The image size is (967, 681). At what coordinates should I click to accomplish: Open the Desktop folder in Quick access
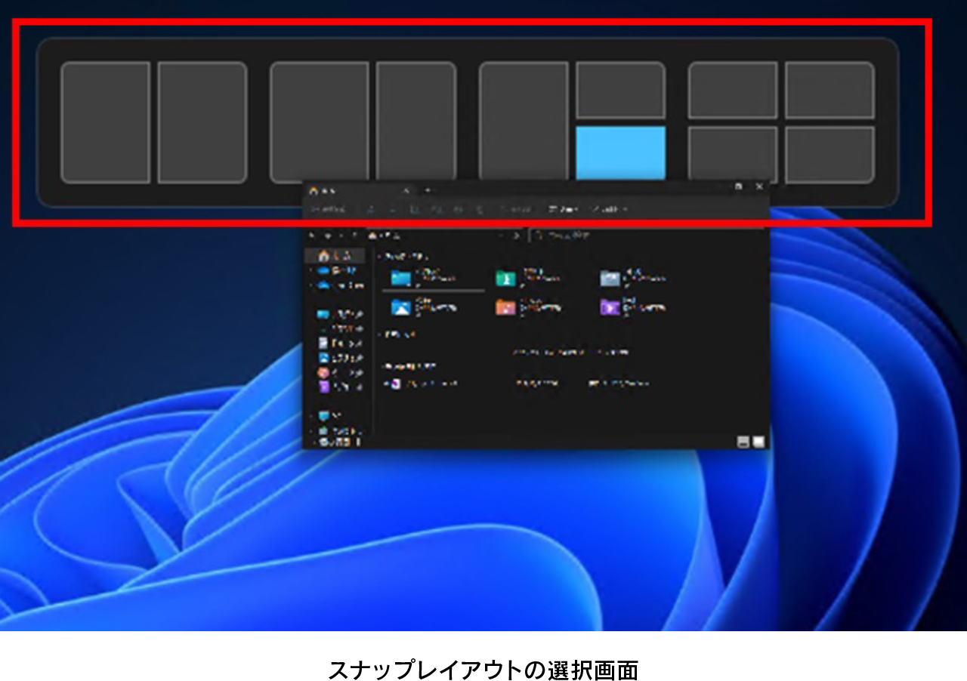401,278
